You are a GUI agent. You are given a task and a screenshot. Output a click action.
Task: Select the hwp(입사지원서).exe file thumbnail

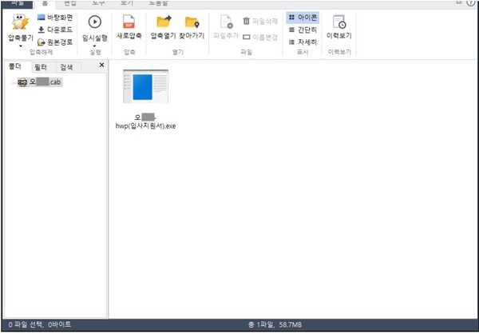145,86
